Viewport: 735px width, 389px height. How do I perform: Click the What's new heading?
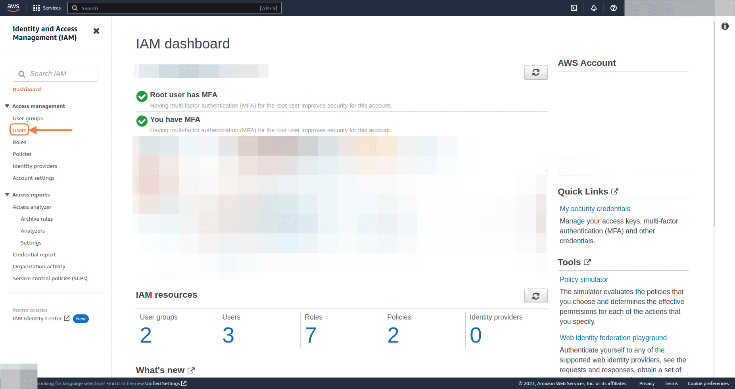point(160,370)
